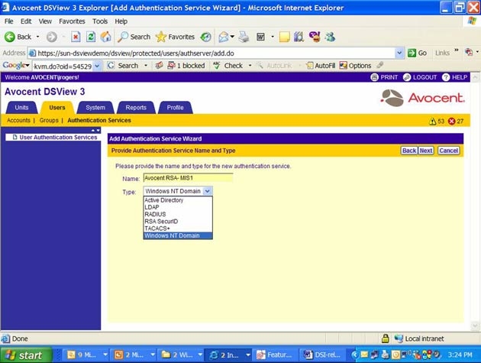Click the DSView HELP icon
The height and width of the screenshot is (363, 481).
pos(445,77)
